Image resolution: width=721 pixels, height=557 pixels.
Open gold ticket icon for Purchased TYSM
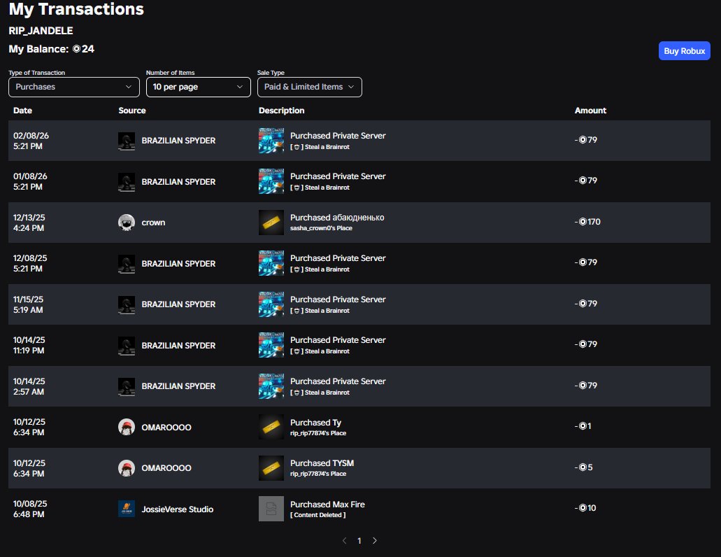pos(271,468)
